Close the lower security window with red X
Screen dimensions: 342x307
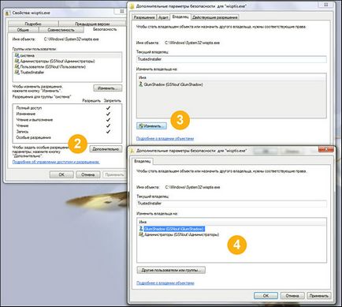(x=326, y=149)
